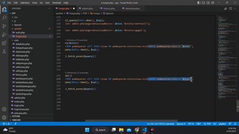
Task: Switch to the datasiswa.php tab
Action: coord(132,9)
